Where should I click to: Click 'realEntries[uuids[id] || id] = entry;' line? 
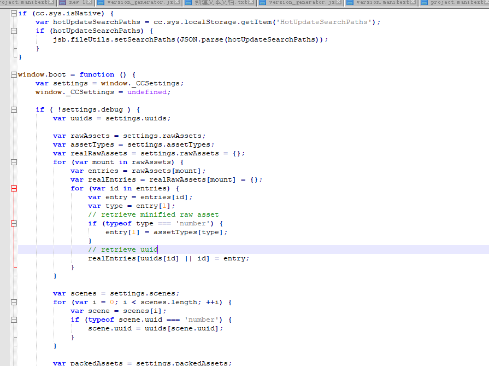[168, 258]
